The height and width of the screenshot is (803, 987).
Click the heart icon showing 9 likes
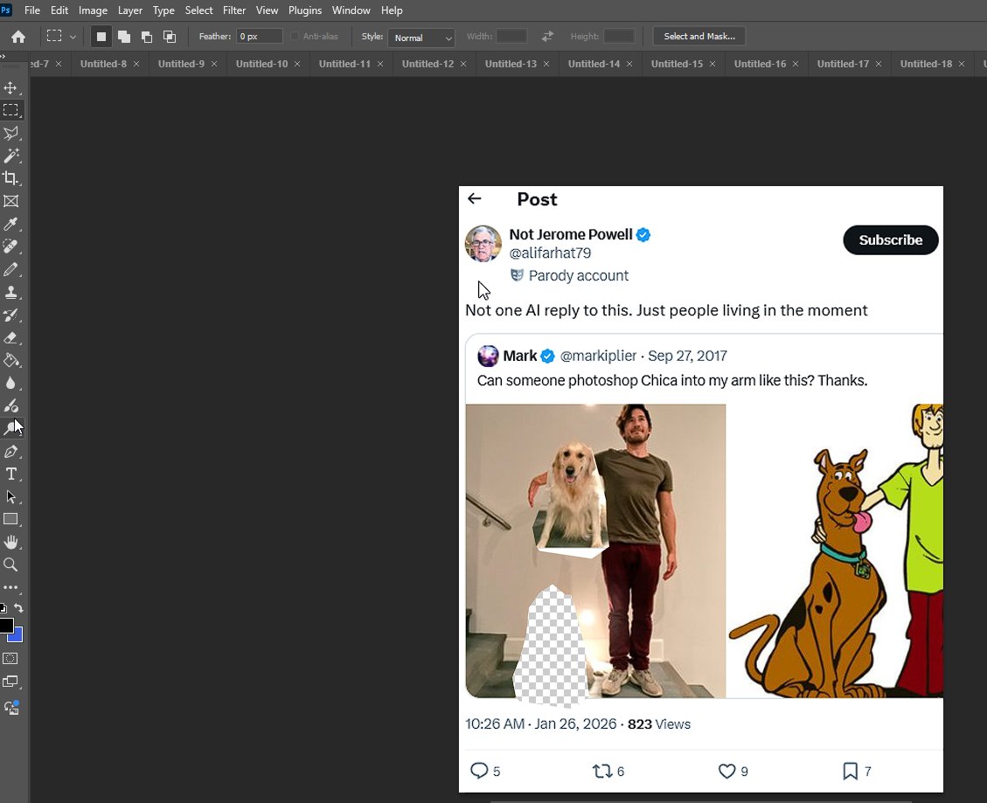(x=727, y=771)
